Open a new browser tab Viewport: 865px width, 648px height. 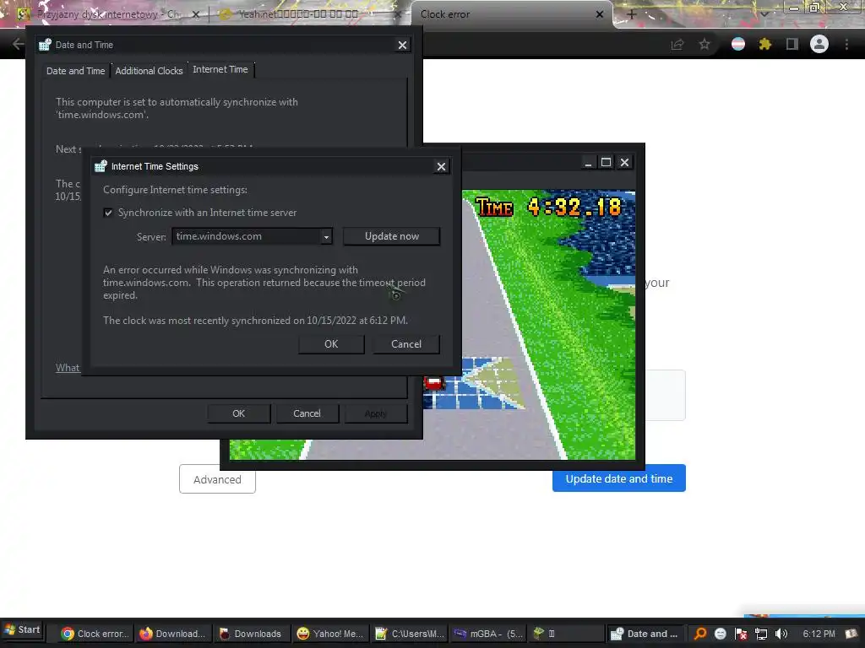(x=632, y=14)
